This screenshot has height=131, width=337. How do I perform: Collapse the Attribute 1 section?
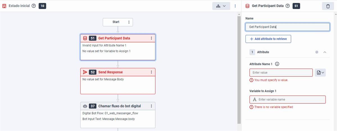coord(325,52)
